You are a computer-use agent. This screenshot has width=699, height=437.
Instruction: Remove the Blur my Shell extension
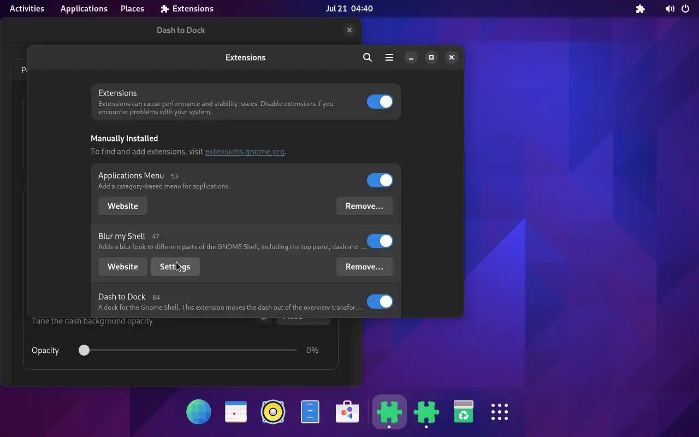click(x=364, y=267)
